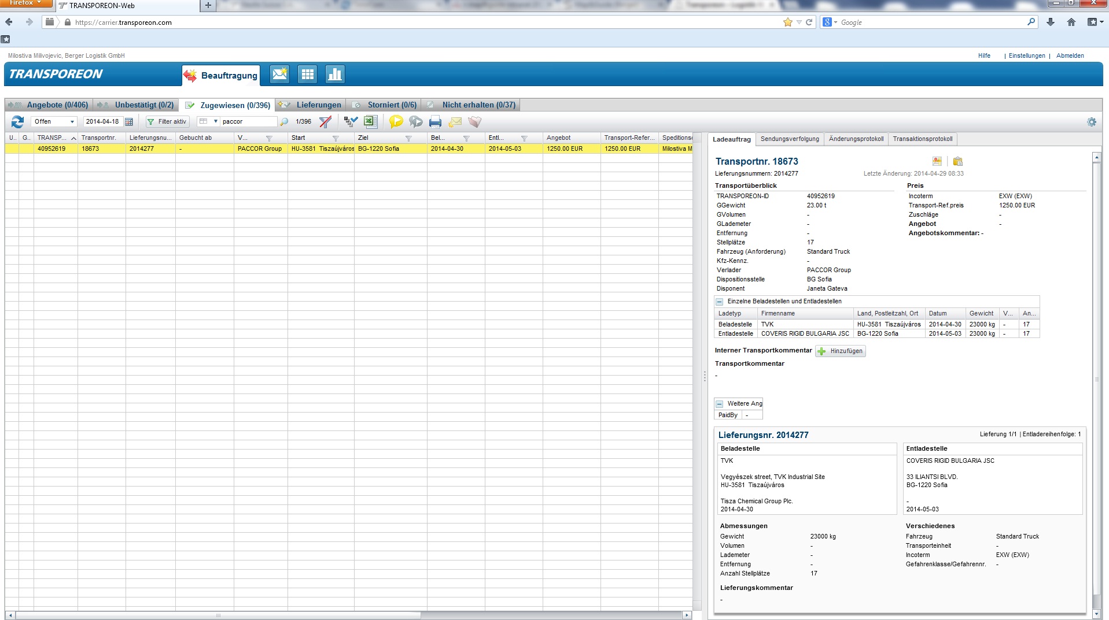Viewport: 1109px width, 620px height.
Task: Open the Offen status dropdown
Action: [x=54, y=121]
